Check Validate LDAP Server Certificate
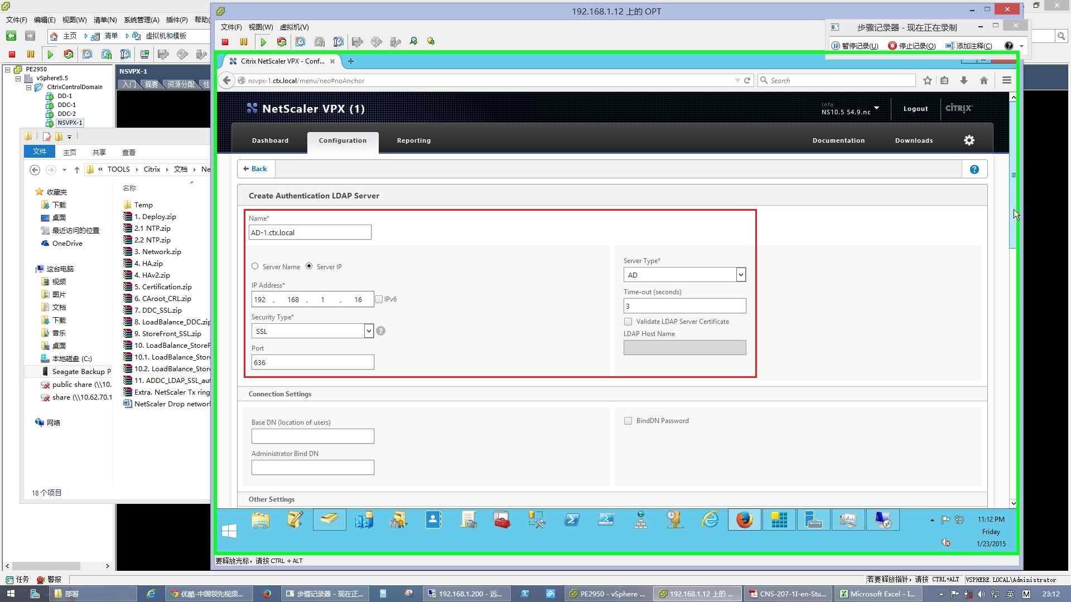The height and width of the screenshot is (602, 1071). pos(628,322)
